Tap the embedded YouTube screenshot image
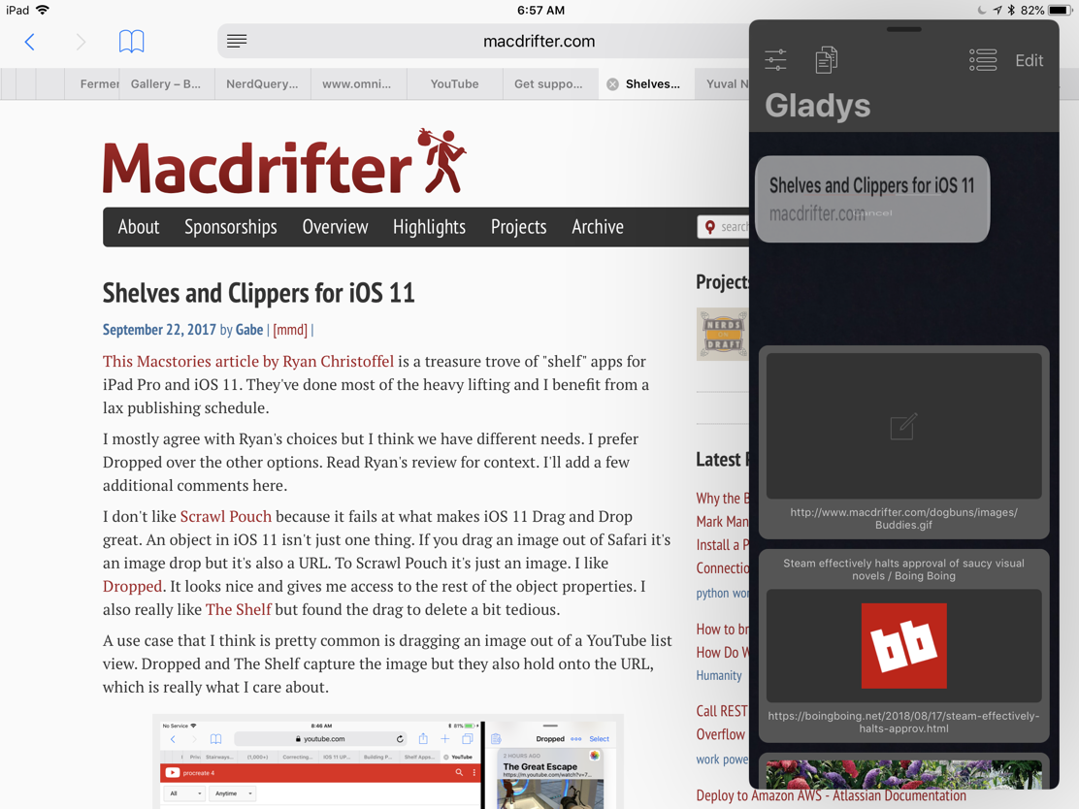 (387, 761)
